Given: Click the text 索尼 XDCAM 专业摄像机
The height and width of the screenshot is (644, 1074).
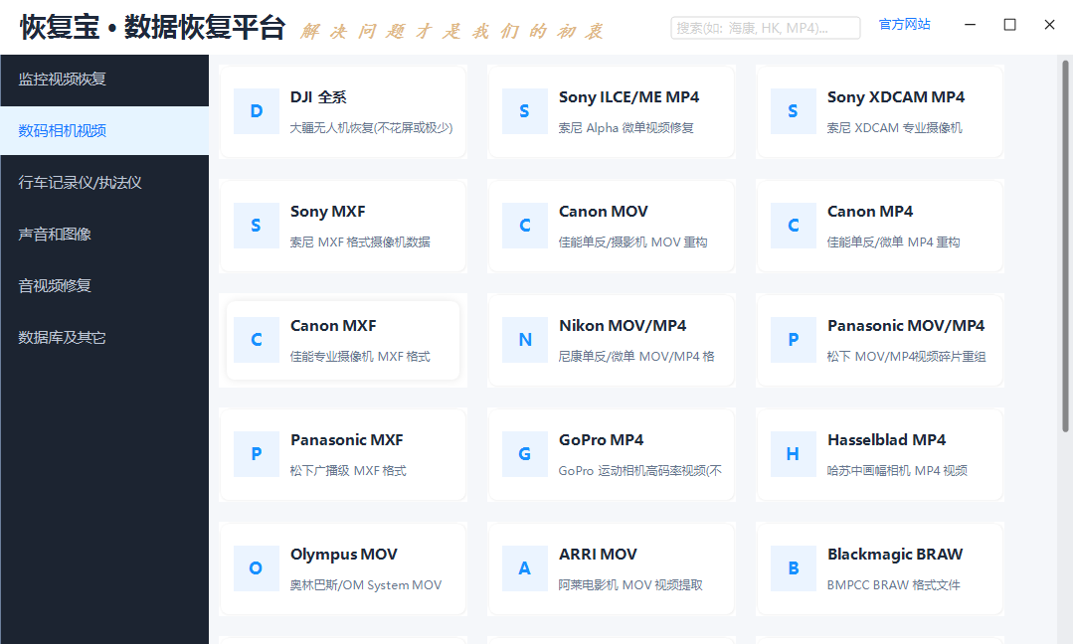Looking at the screenshot, I should [895, 128].
